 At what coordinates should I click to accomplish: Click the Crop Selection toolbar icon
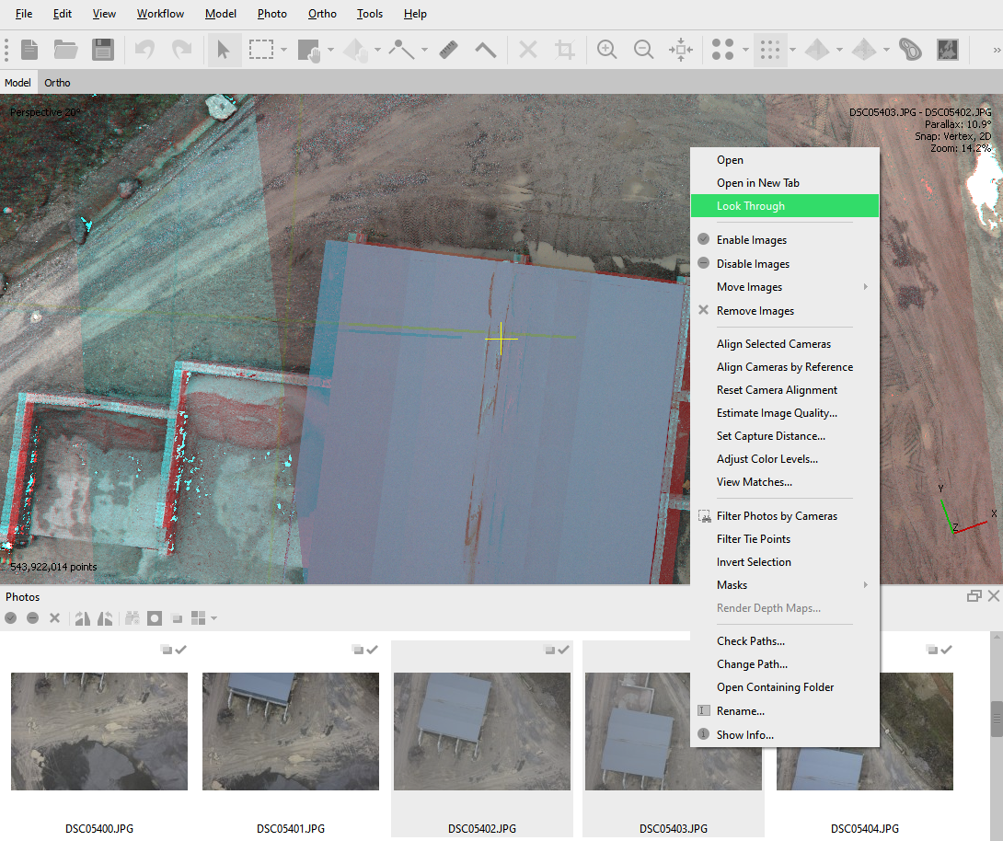click(566, 50)
